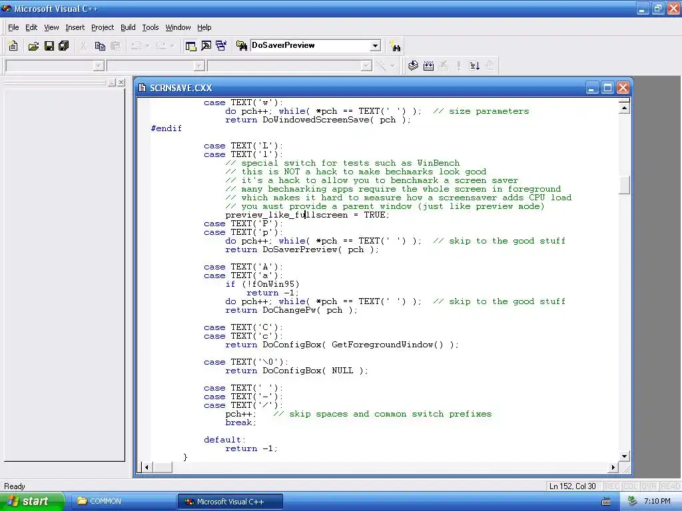Open the Window List icon
The height and width of the screenshot is (511, 682).
click(221, 46)
